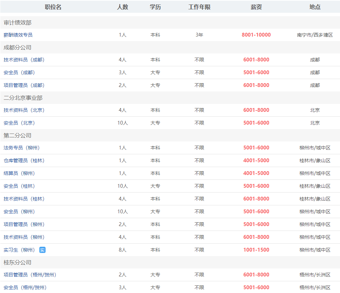
Task: Click the 地点 column header
Action: pos(315,7)
